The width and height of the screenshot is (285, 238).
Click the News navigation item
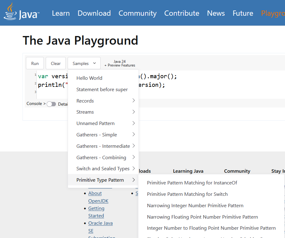[216, 13]
